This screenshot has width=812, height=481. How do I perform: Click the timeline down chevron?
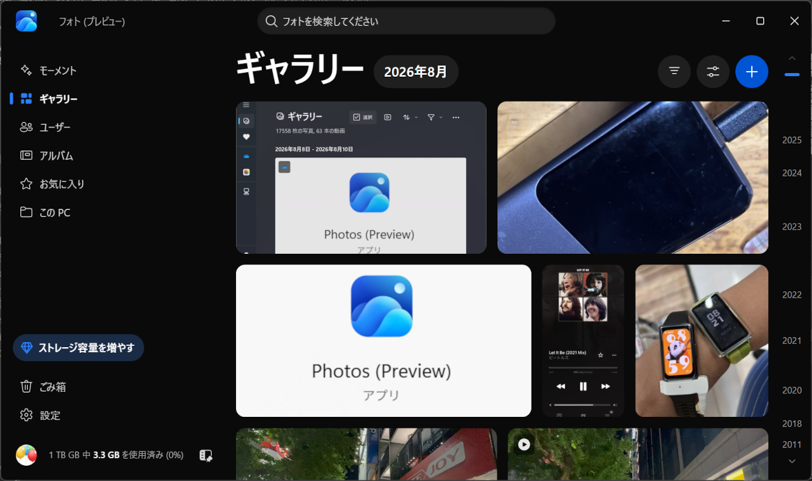(792, 461)
